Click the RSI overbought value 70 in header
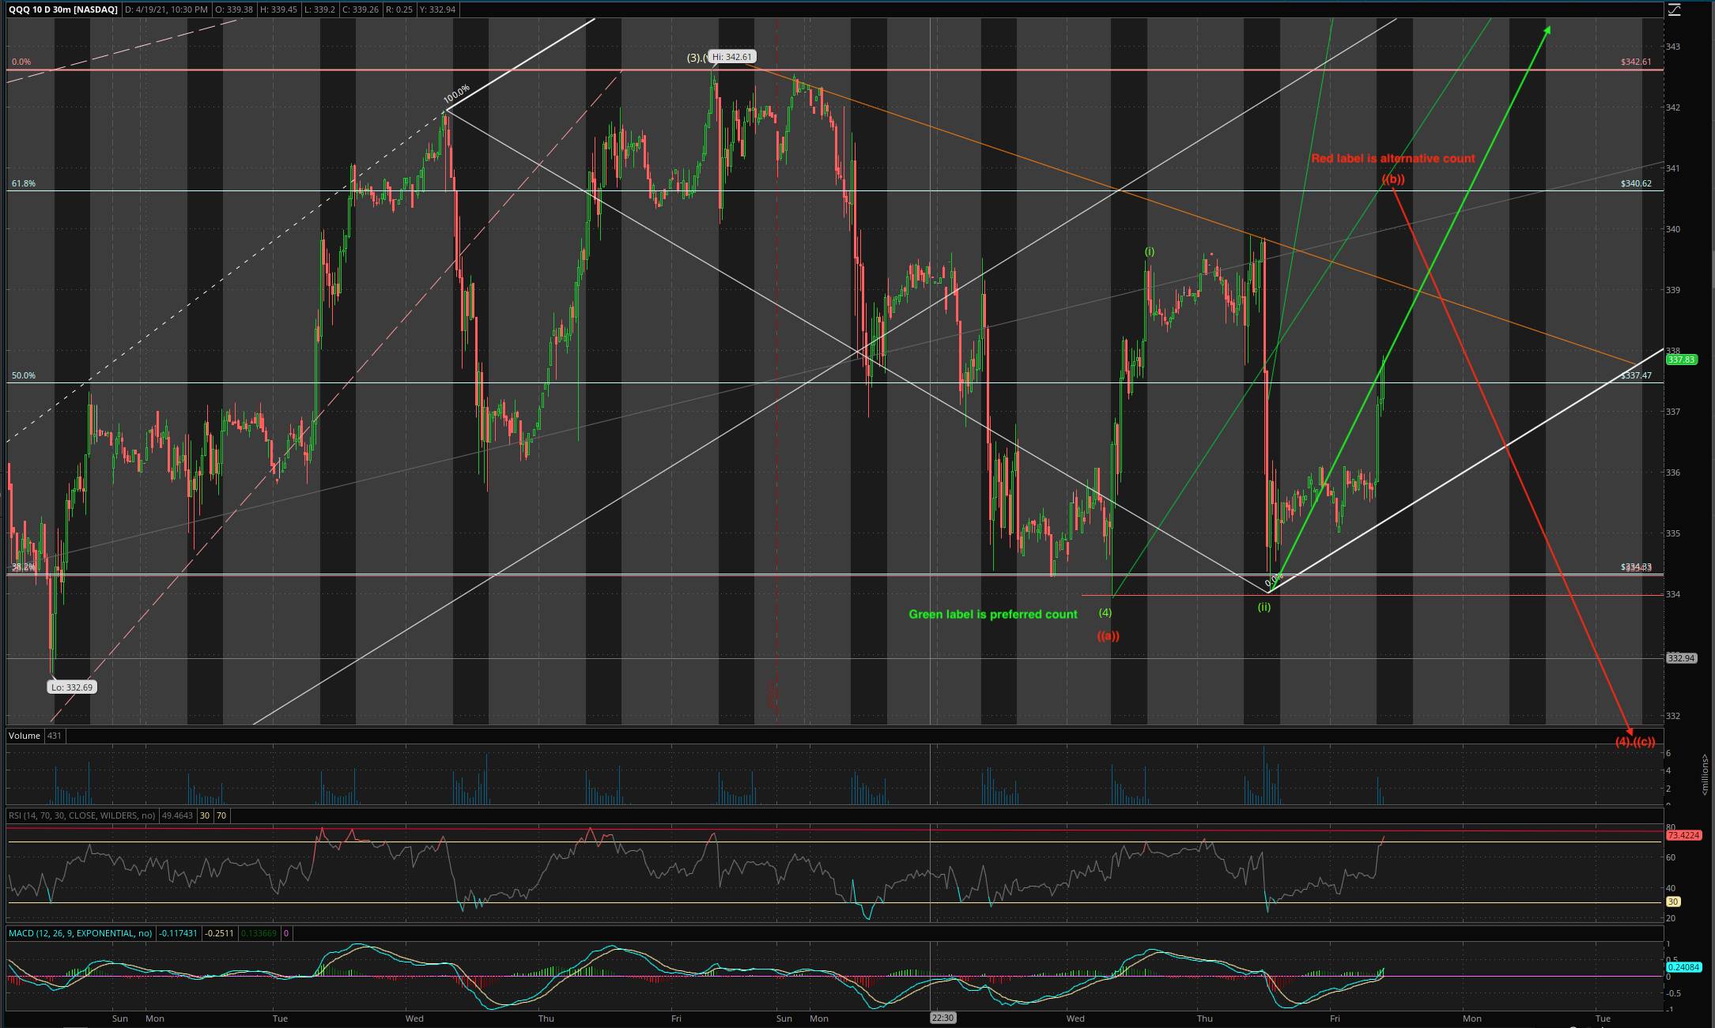Screen dimensions: 1715x1028 click(221, 815)
